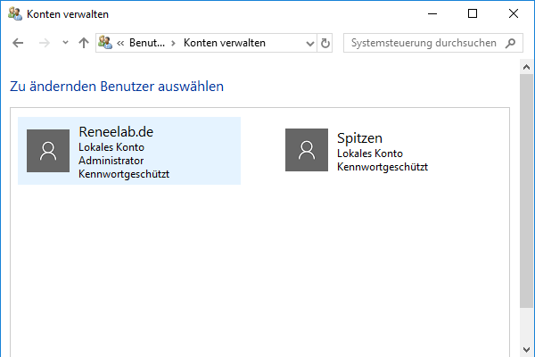Click the magnifier search icon
Screen dimensions: 535x357
[x=510, y=43]
